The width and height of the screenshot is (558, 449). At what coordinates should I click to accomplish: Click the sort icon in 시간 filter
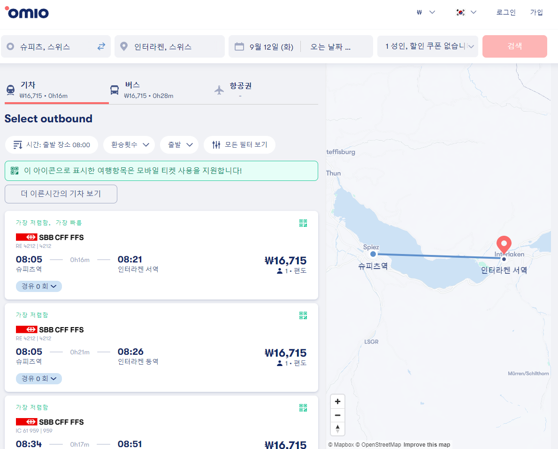(x=18, y=145)
